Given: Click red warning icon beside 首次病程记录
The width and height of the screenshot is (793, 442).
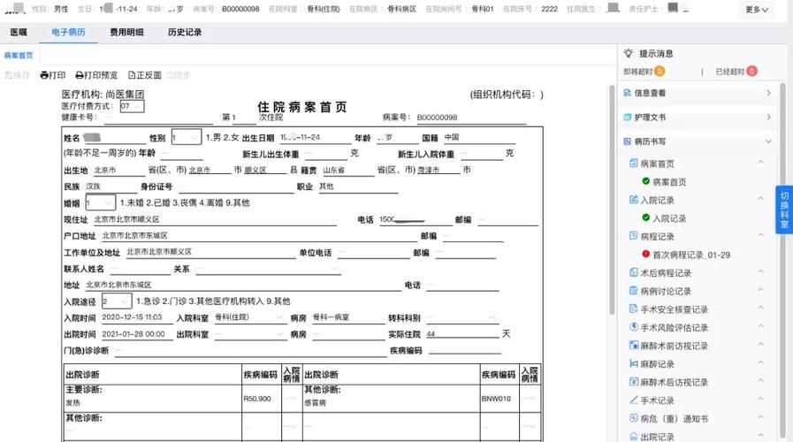Looking at the screenshot, I should tap(646, 254).
